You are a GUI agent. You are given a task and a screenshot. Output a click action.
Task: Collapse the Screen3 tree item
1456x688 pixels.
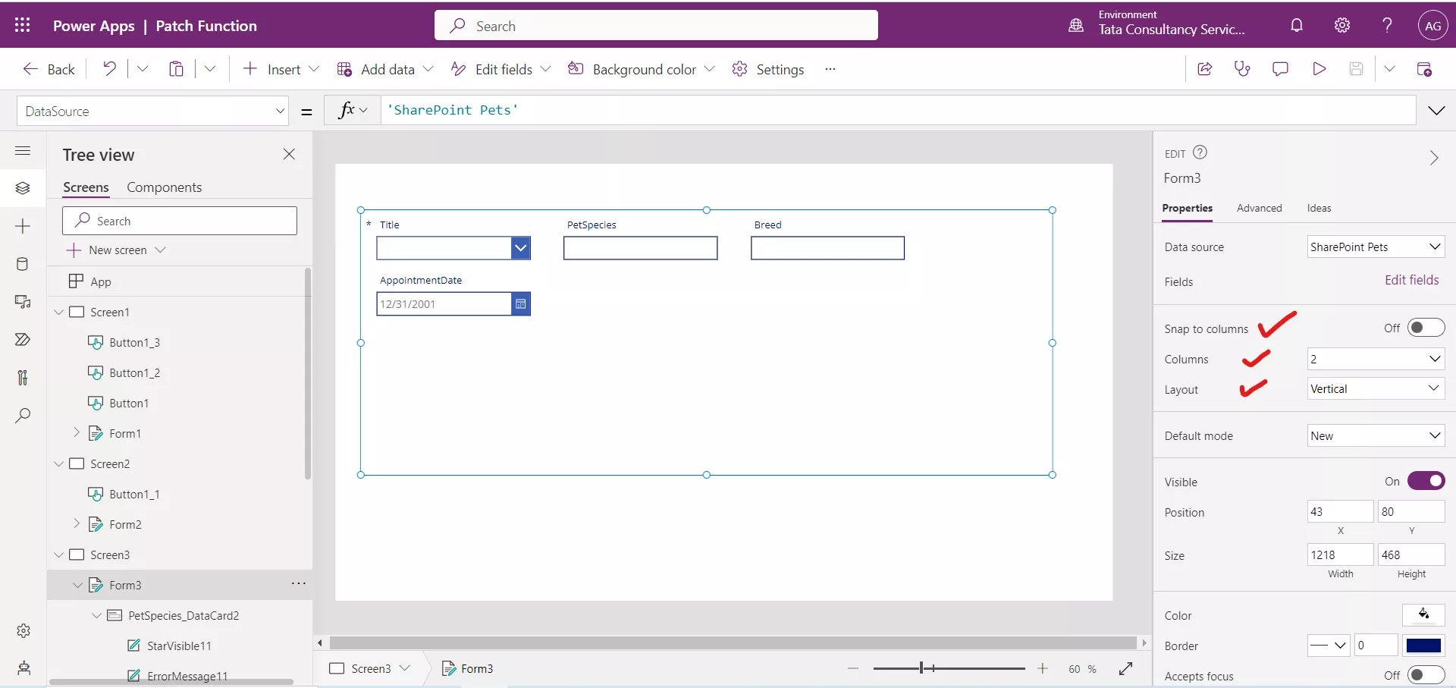pos(59,554)
